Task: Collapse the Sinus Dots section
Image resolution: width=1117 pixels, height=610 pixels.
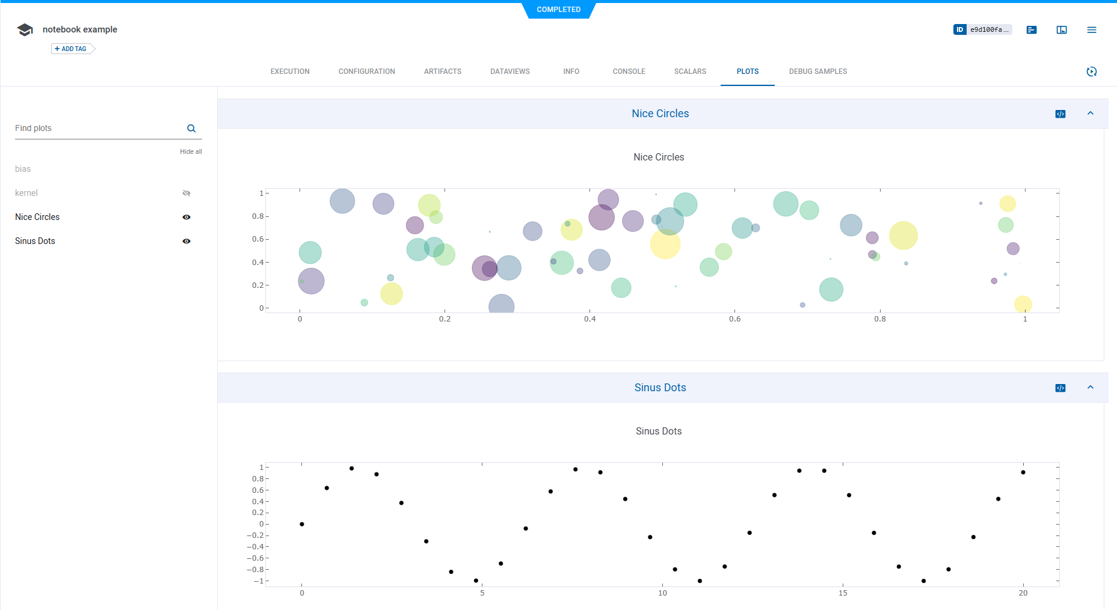Action: point(1091,388)
